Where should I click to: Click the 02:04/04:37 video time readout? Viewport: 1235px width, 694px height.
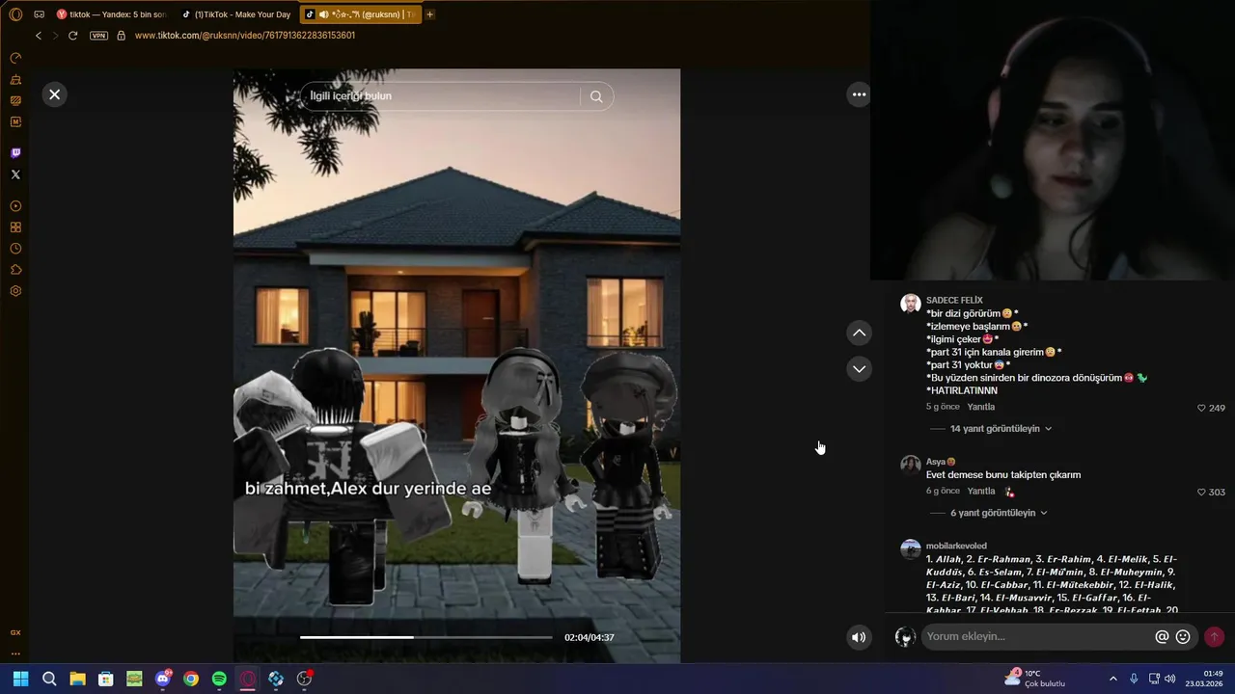[x=590, y=637]
